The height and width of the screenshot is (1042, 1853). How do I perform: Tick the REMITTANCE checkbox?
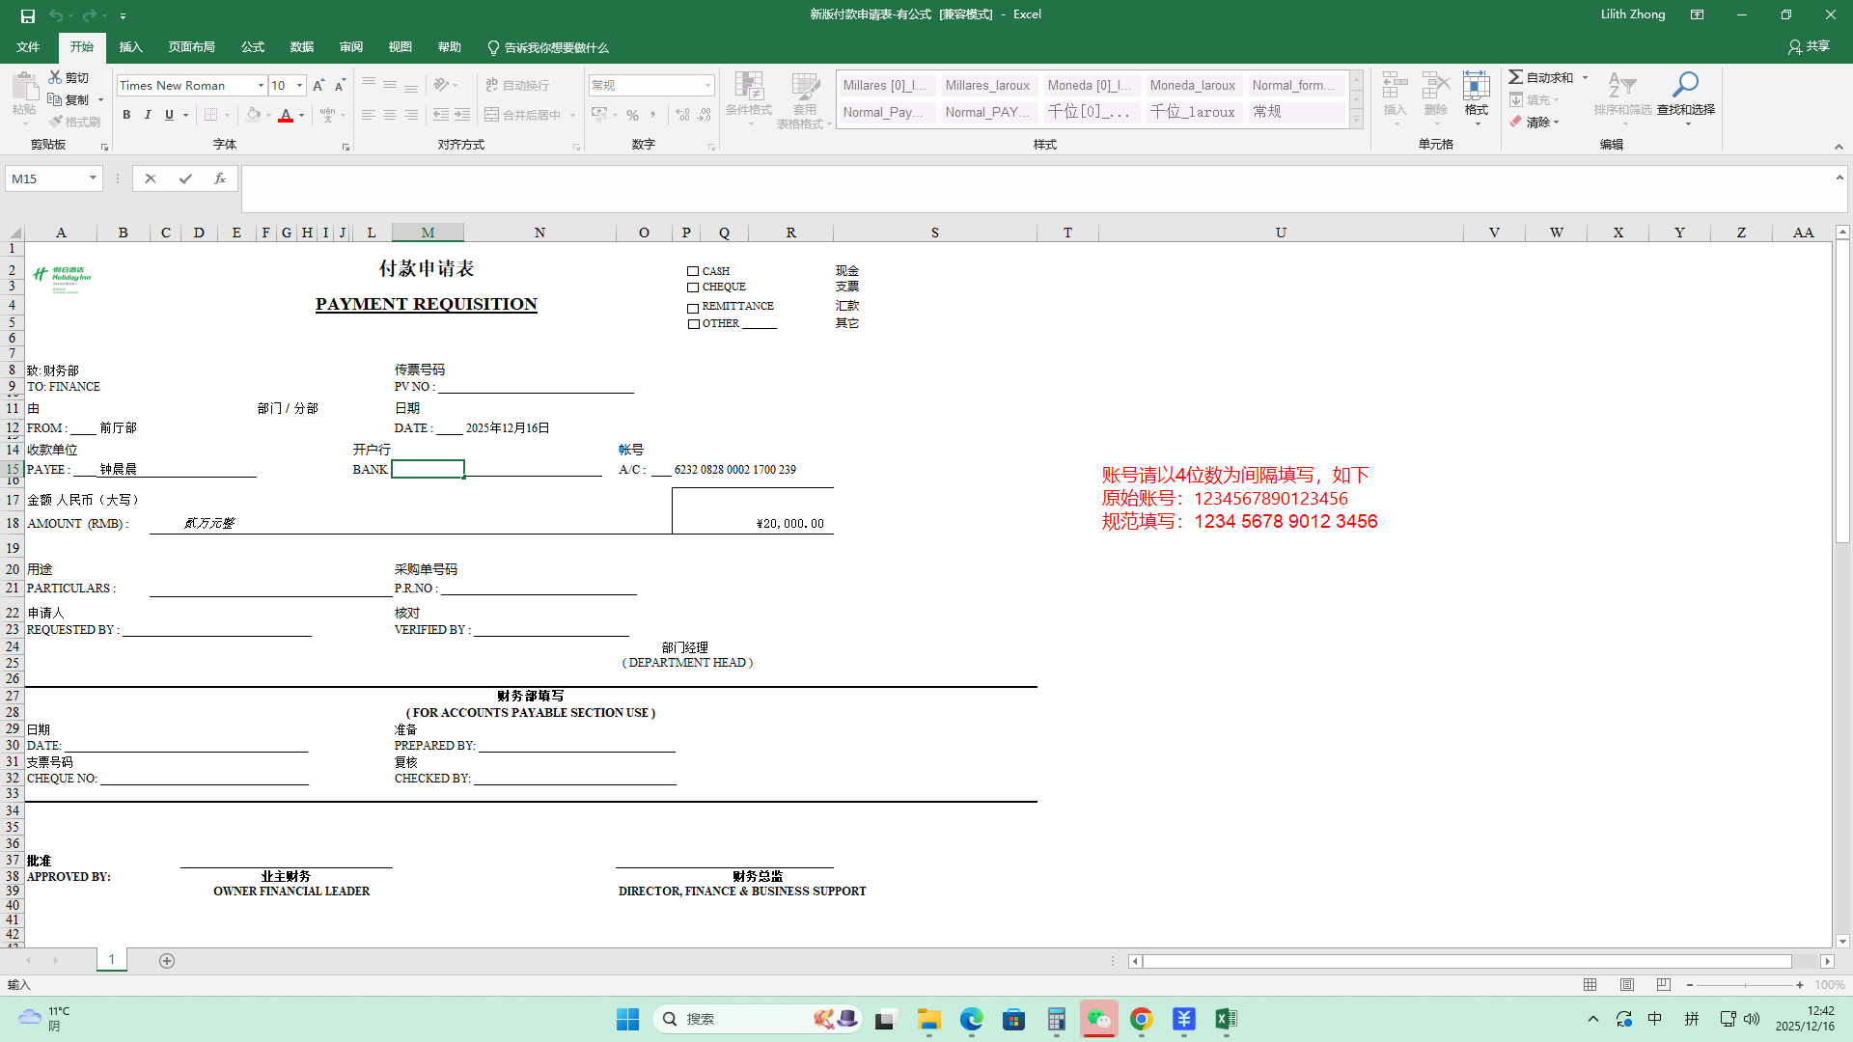693,308
